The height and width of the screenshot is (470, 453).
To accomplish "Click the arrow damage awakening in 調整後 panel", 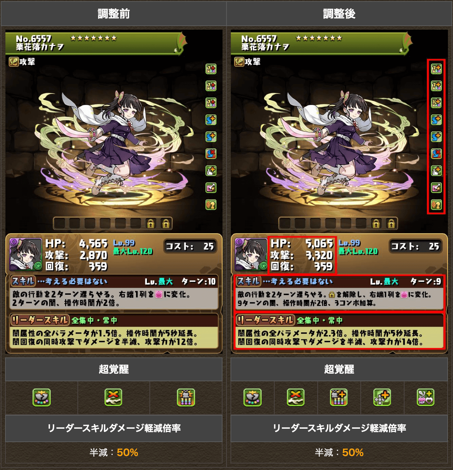I will point(436,188).
